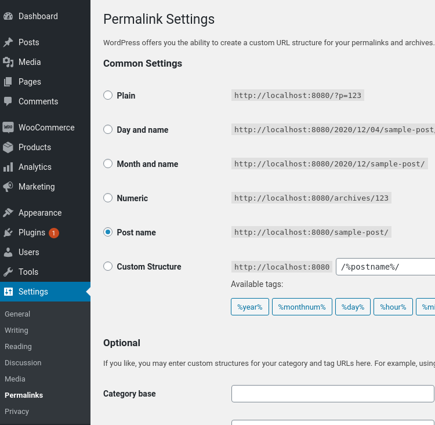Open Reading settings submenu
Screen dimensions: 435x425
pyautogui.click(x=18, y=347)
